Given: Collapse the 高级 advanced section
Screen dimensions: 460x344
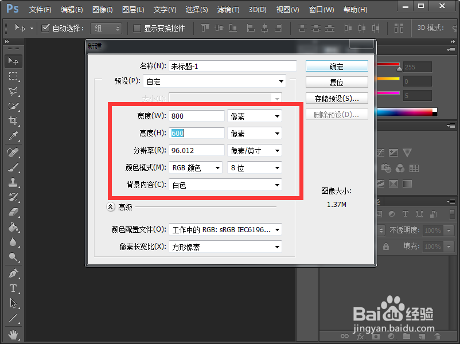Looking at the screenshot, I should (110, 207).
